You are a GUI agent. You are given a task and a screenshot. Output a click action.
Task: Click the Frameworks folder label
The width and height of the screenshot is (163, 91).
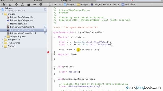click(x=13, y=43)
